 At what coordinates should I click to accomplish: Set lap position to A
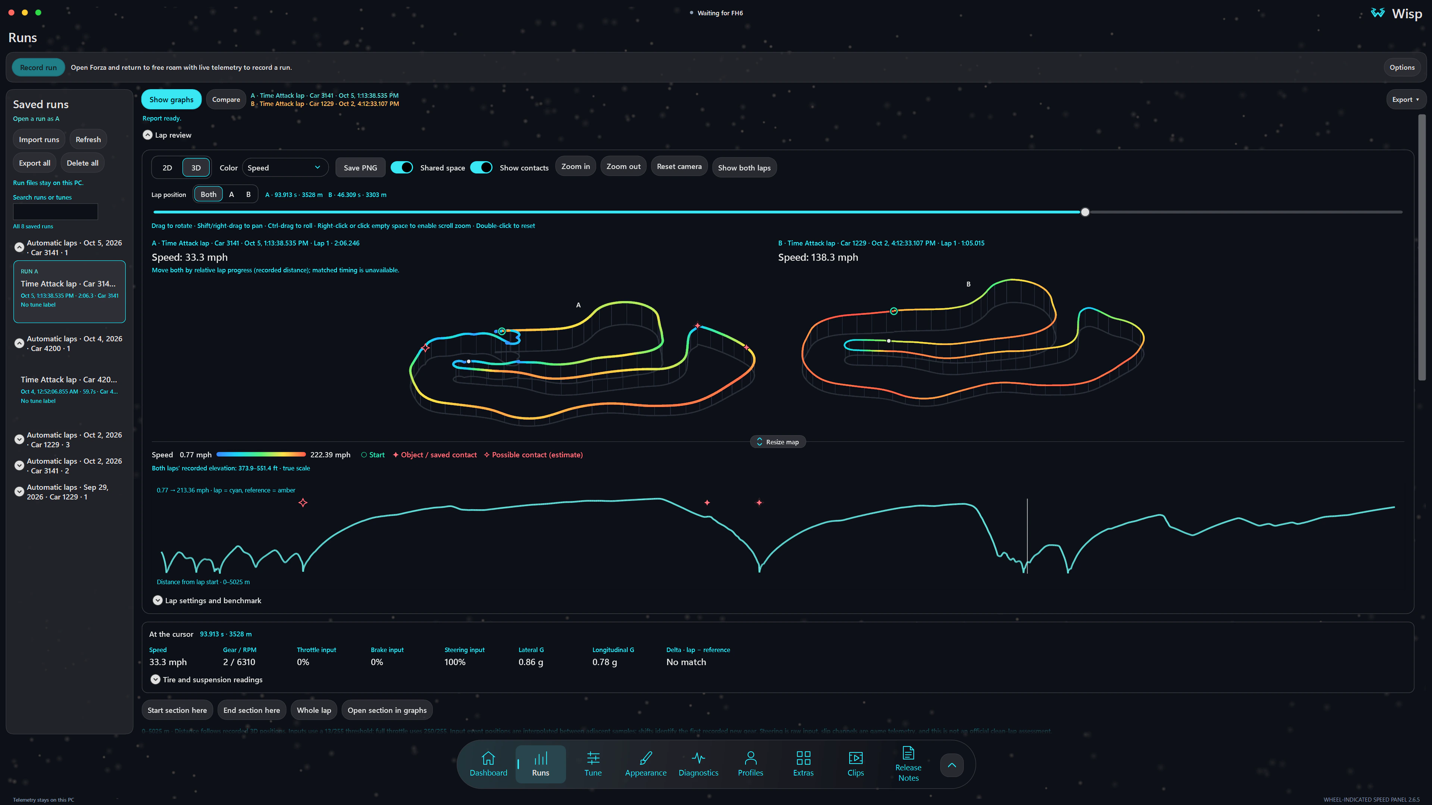click(231, 194)
